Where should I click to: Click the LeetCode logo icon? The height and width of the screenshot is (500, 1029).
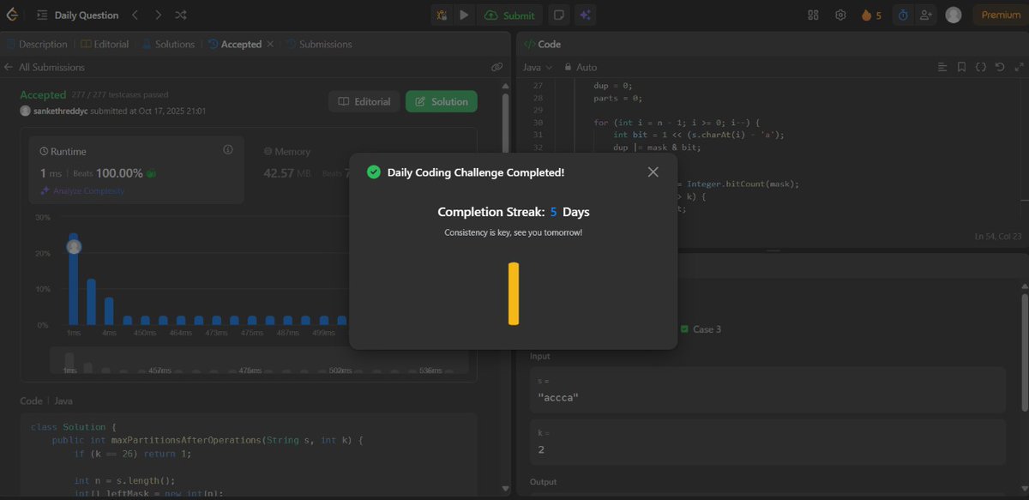click(13, 15)
